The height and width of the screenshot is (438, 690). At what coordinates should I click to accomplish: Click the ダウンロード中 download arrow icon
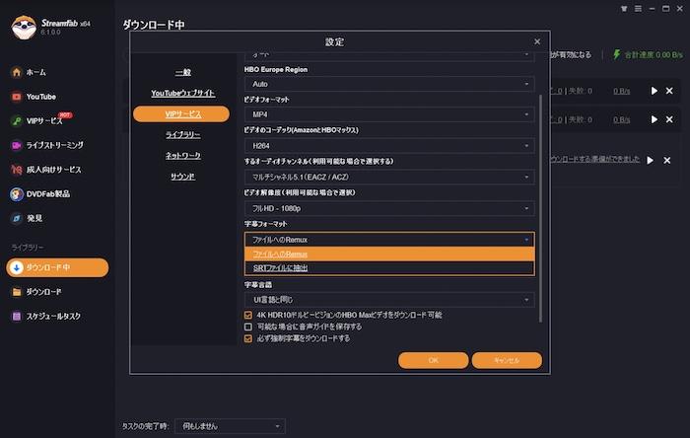coord(17,267)
